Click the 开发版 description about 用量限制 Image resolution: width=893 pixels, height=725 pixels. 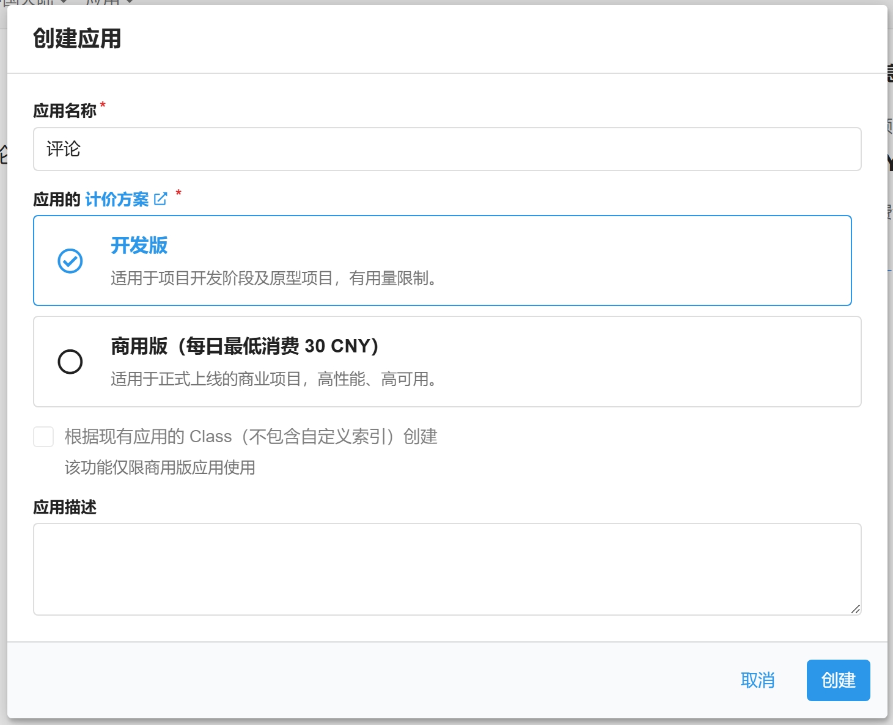[x=274, y=279]
